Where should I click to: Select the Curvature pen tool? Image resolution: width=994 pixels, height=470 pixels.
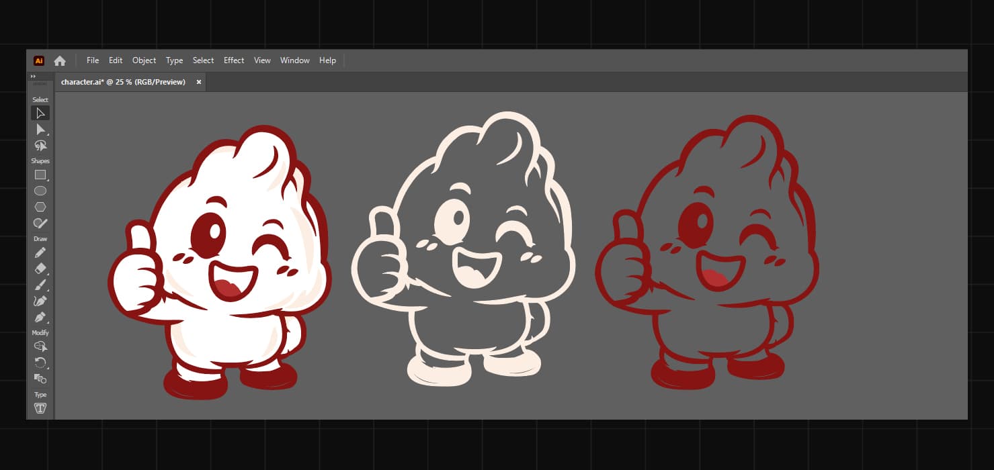[40, 301]
